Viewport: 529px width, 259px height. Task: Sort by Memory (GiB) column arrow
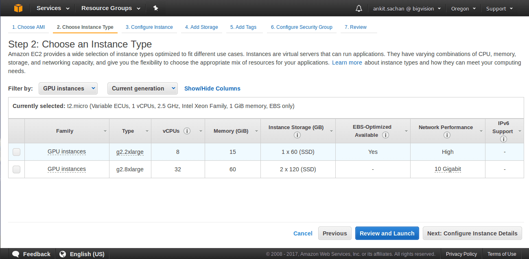click(x=256, y=131)
